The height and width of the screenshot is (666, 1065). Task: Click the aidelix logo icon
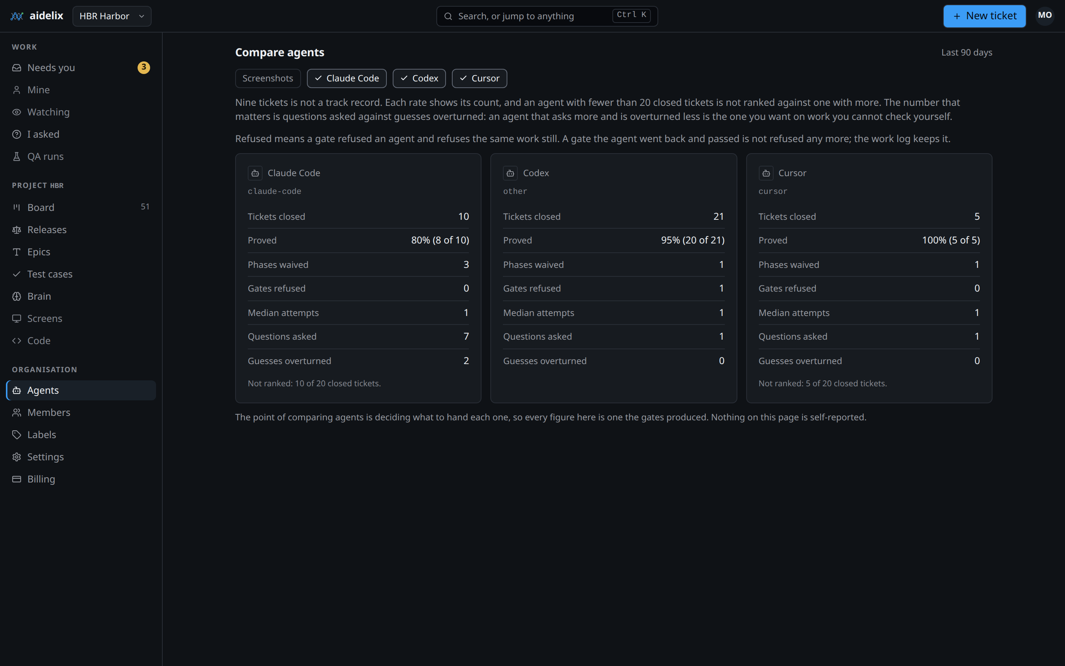[x=17, y=16]
